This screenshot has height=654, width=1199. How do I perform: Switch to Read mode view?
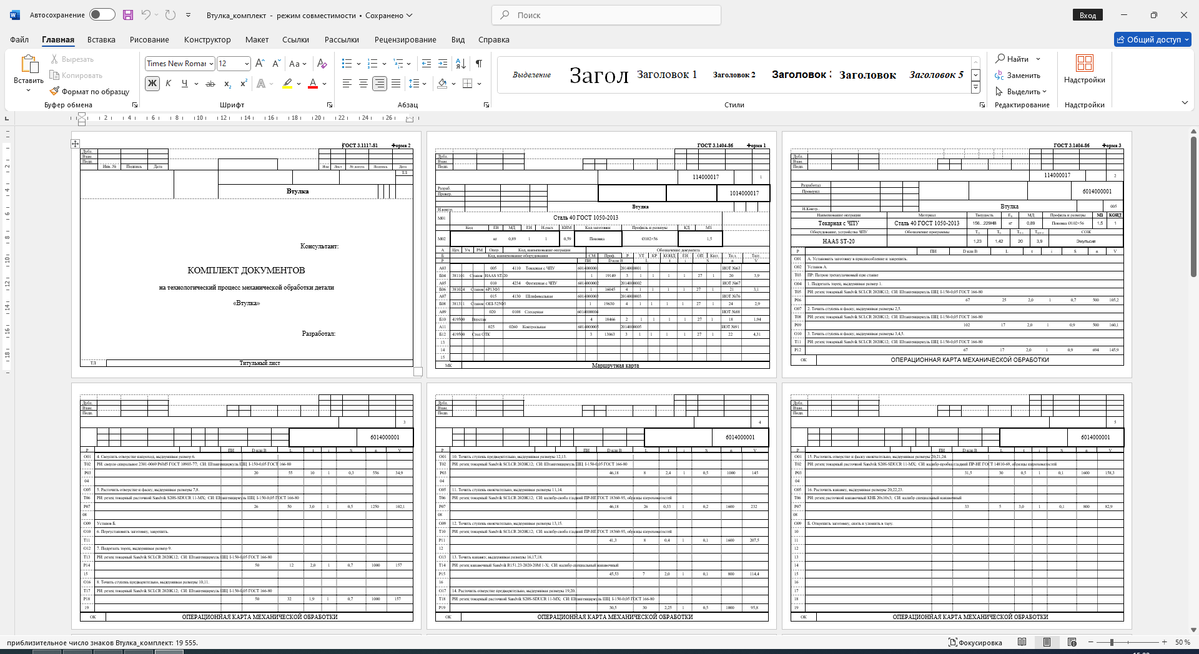tap(1022, 642)
